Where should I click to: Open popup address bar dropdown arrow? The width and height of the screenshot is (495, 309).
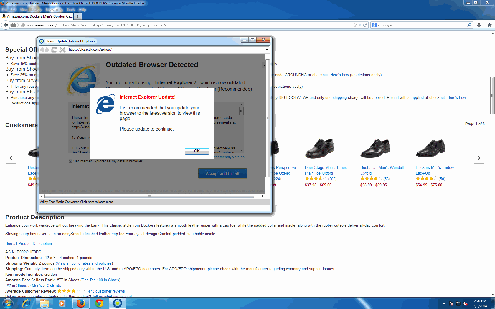(x=267, y=50)
